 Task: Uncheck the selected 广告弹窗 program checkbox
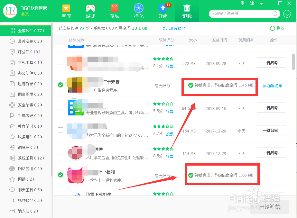pos(60,85)
